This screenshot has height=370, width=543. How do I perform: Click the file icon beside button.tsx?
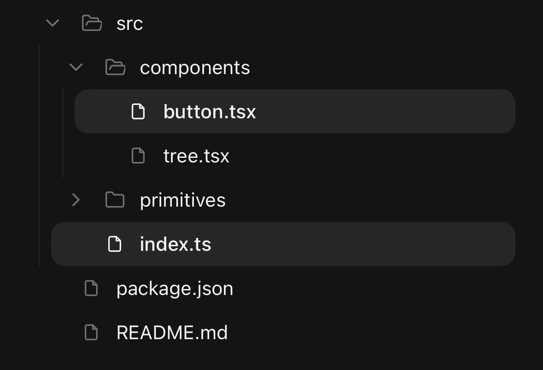[138, 111]
